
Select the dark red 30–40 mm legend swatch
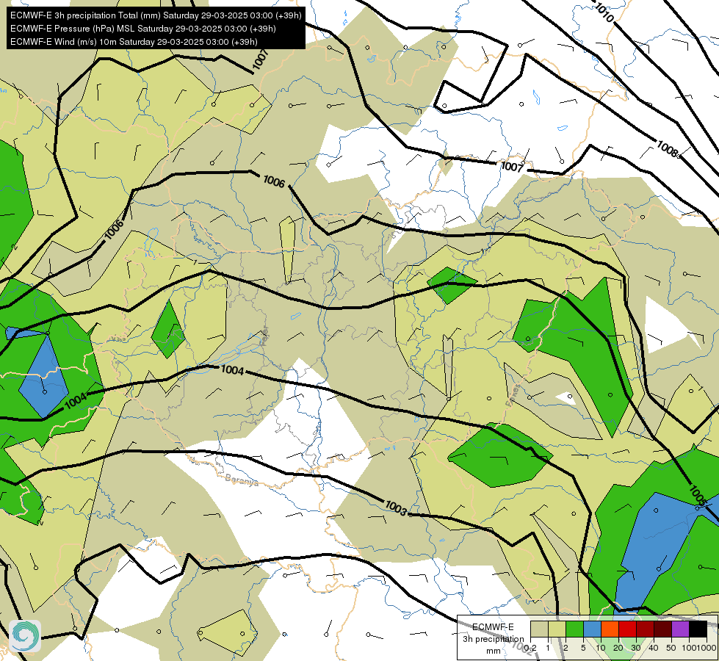645,629
